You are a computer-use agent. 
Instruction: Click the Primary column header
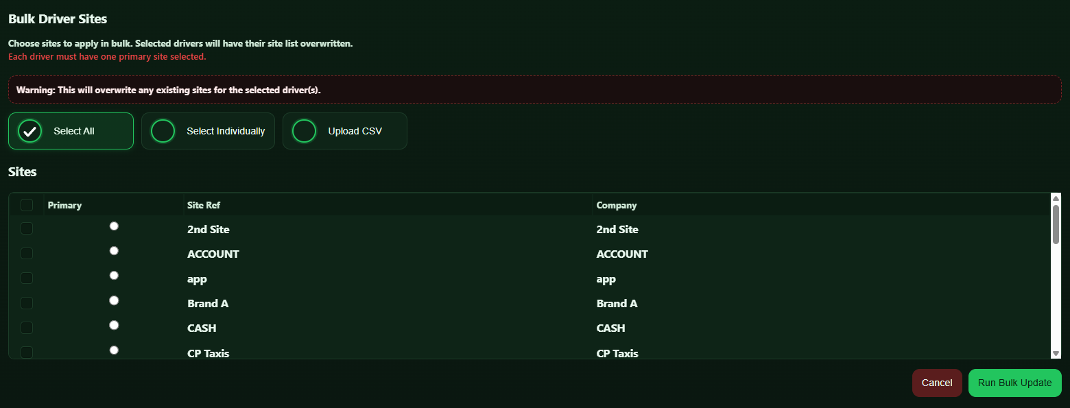click(x=65, y=205)
